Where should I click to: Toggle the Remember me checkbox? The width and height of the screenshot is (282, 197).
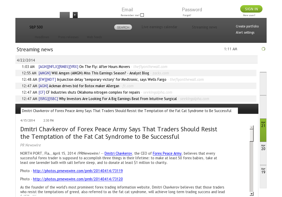(x=142, y=15)
